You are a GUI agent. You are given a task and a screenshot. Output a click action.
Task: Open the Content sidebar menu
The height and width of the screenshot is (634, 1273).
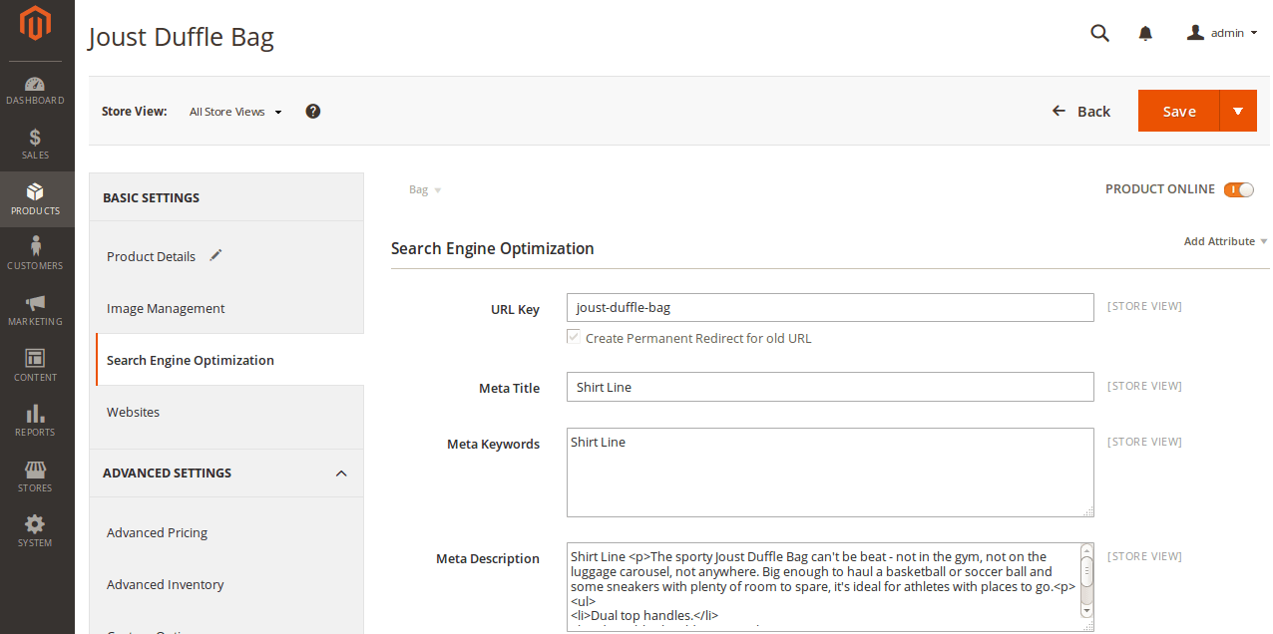[x=36, y=366]
